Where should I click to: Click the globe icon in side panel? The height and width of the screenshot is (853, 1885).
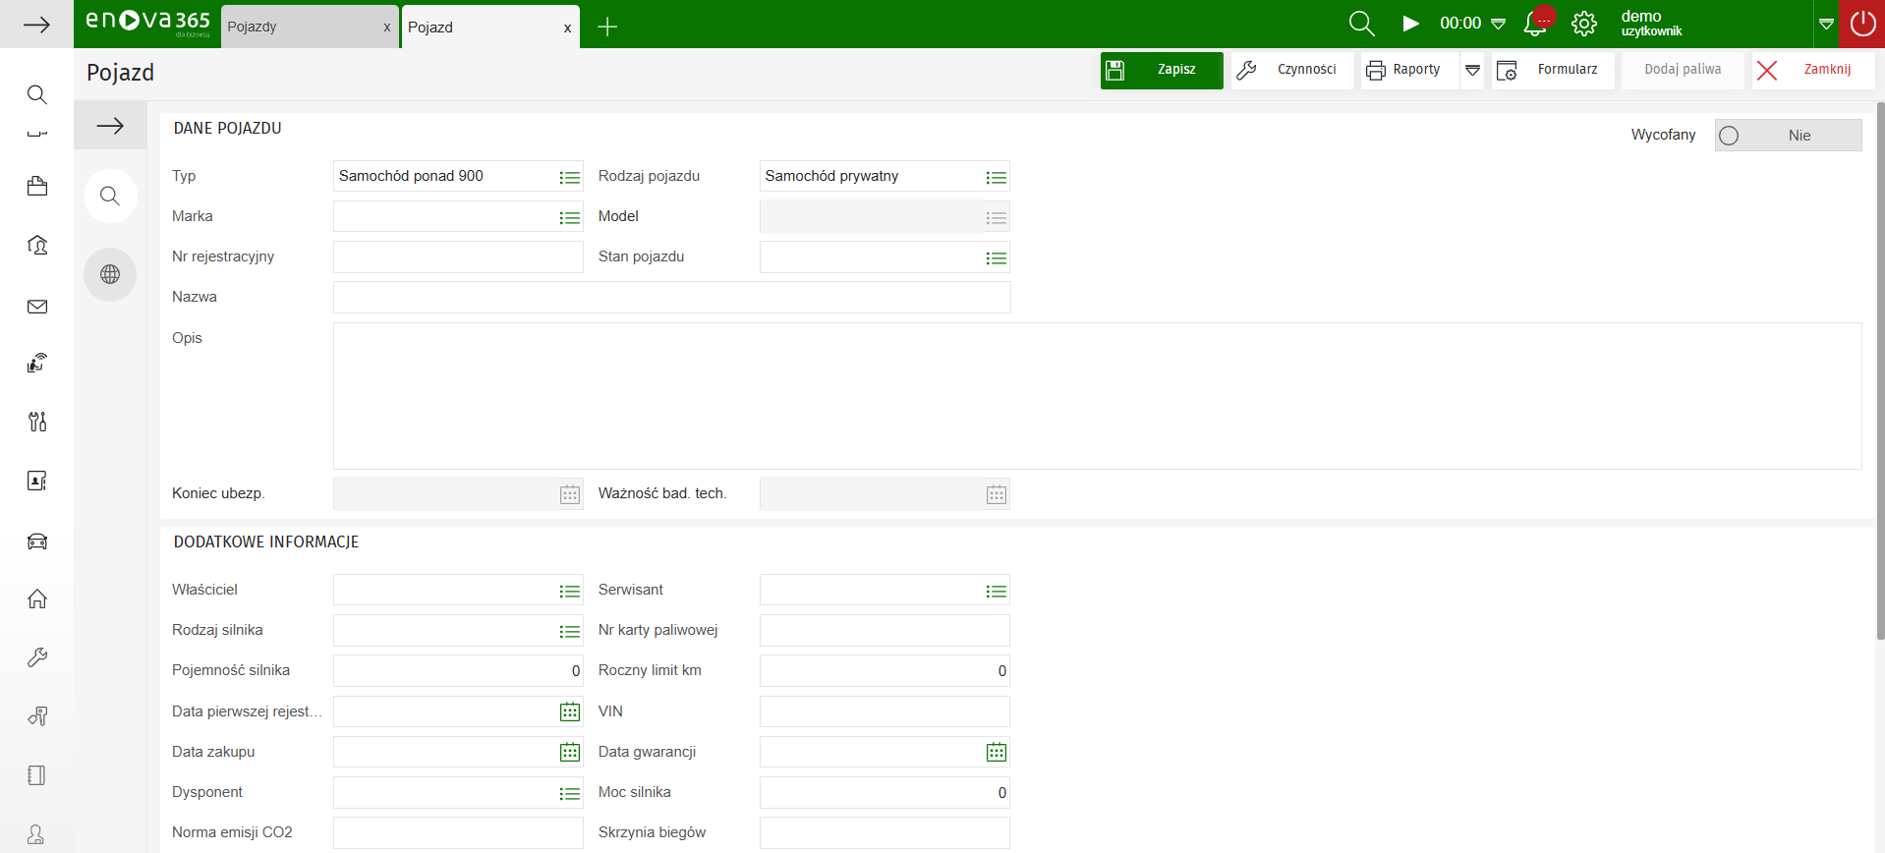coord(110,274)
